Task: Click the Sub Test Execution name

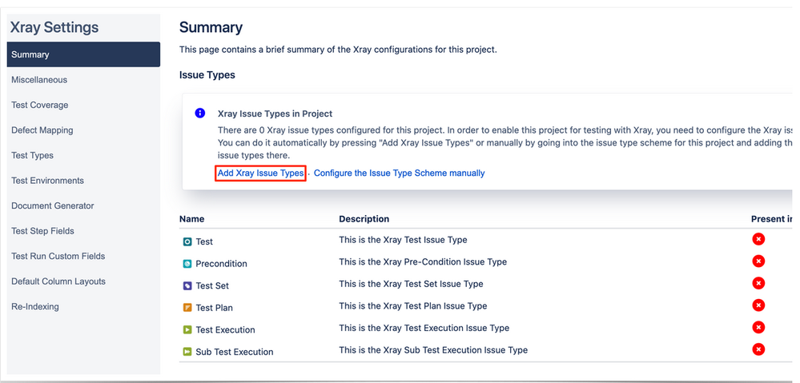Action: point(235,352)
